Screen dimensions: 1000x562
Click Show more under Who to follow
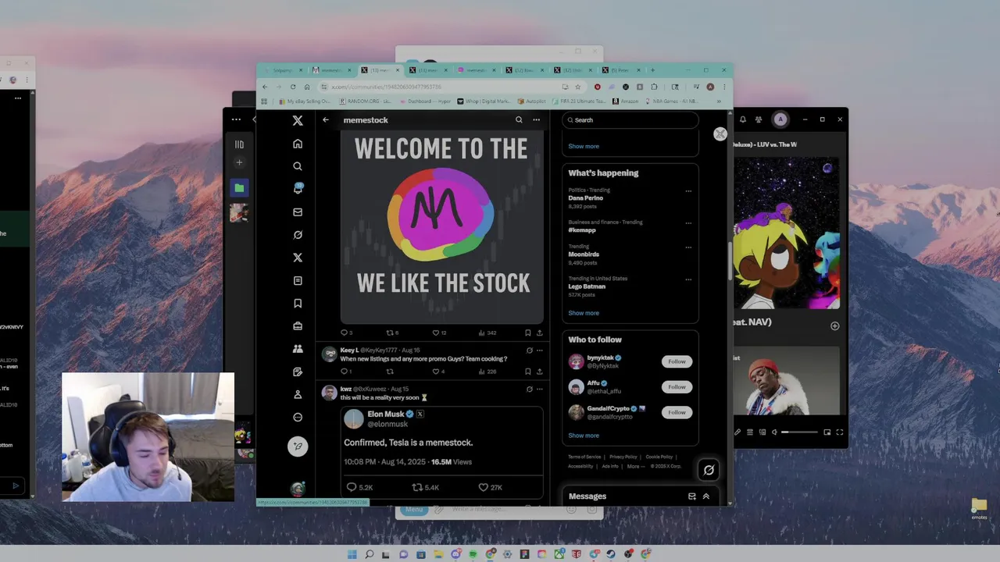click(x=584, y=436)
